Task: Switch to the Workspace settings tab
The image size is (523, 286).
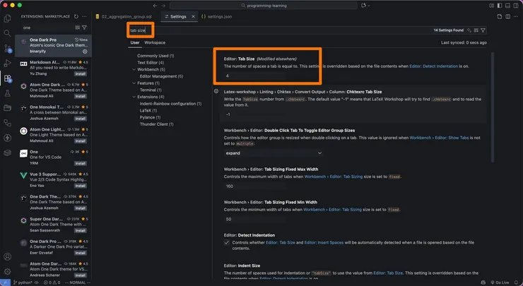Action: click(155, 42)
